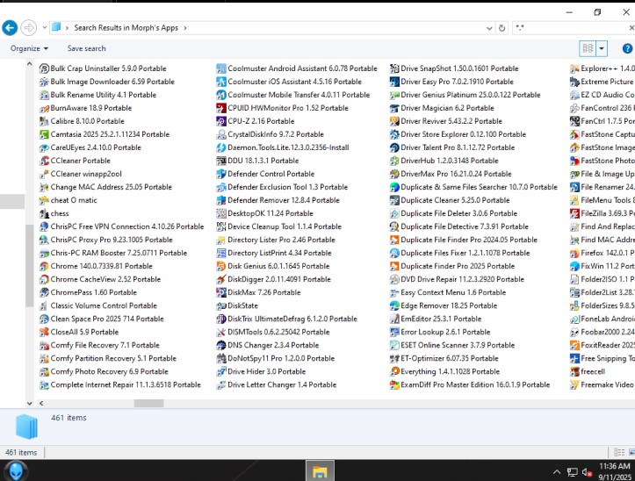Select the Edge Remover 18.25 icon

point(394,305)
